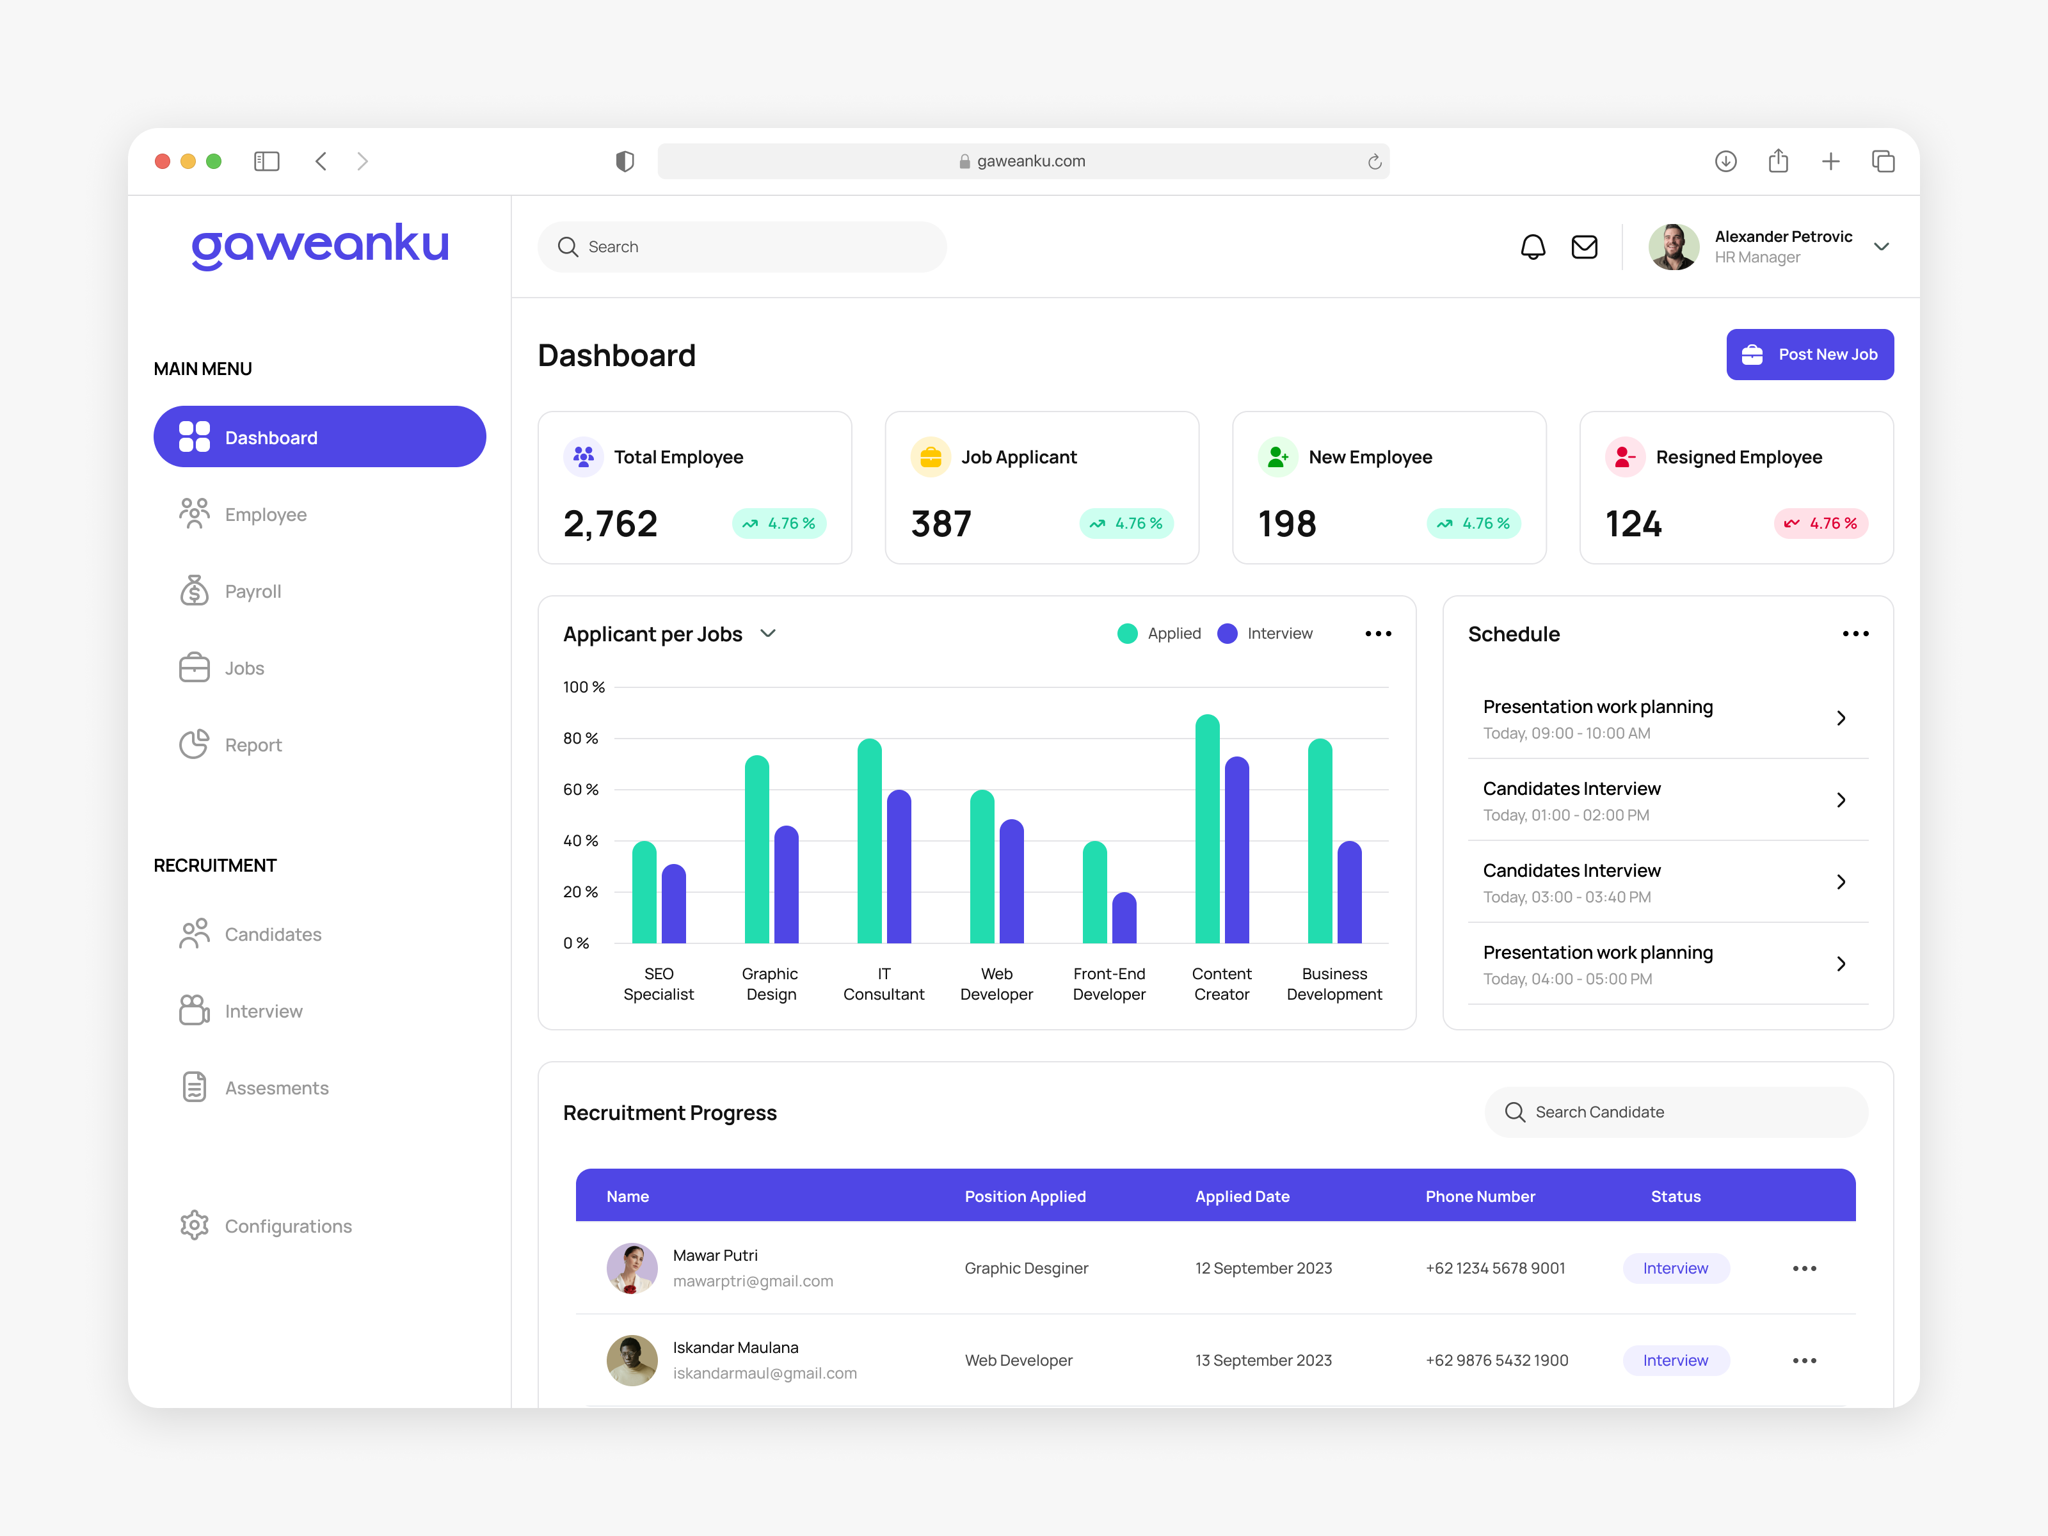Open the notifications bell icon
The height and width of the screenshot is (1536, 2048).
[1532, 246]
